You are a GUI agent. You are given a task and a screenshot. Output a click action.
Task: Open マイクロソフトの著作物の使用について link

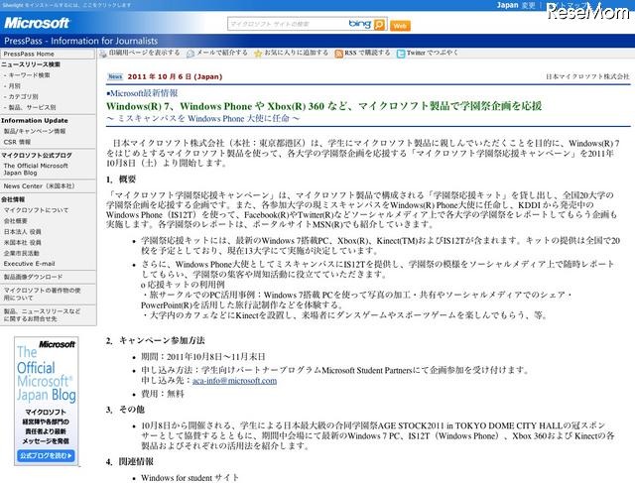(42, 294)
